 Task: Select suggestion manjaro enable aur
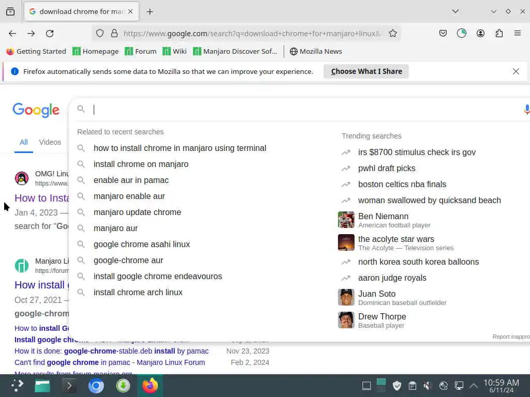[129, 196]
